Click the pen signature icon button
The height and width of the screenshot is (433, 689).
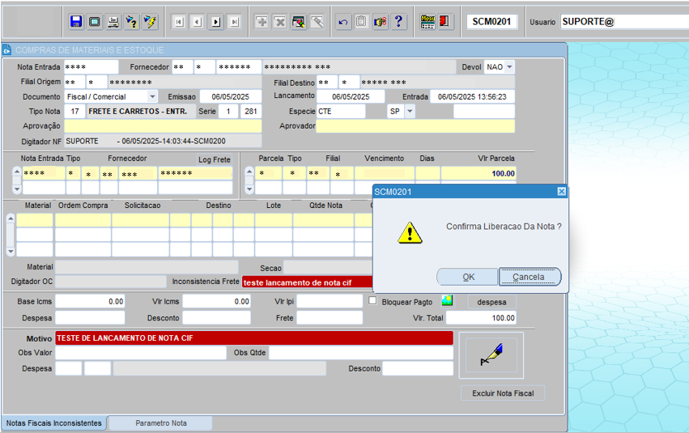pyautogui.click(x=491, y=354)
